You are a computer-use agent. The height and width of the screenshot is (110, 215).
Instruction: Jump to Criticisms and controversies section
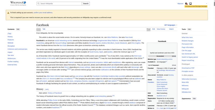click(x=17, y=49)
